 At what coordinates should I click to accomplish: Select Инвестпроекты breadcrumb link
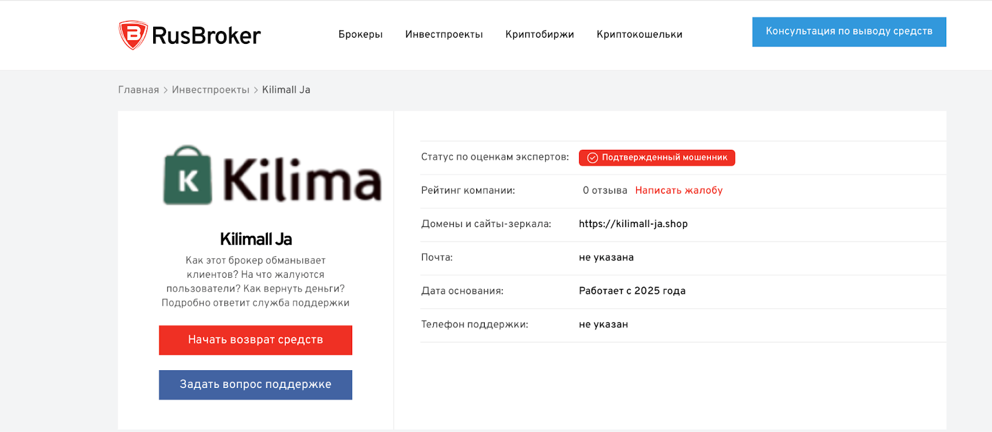[210, 90]
